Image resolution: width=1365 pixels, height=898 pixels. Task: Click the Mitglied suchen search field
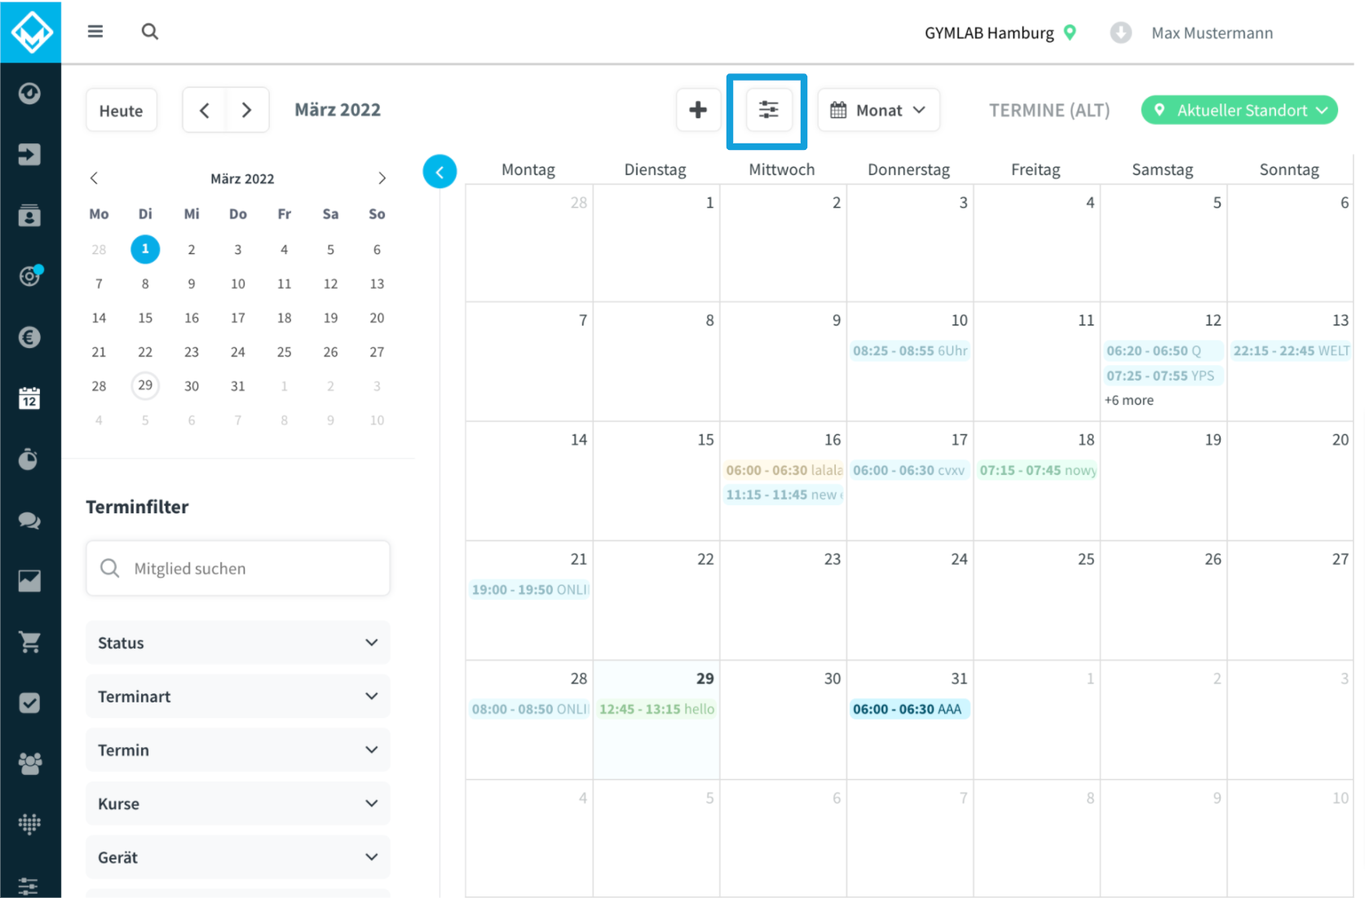coord(238,569)
